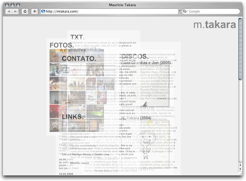This screenshot has width=246, height=181.
Task: Open the CONTATO. section heading
Action: (79, 59)
